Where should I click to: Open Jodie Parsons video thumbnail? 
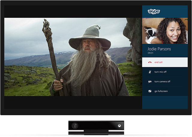click(165, 31)
